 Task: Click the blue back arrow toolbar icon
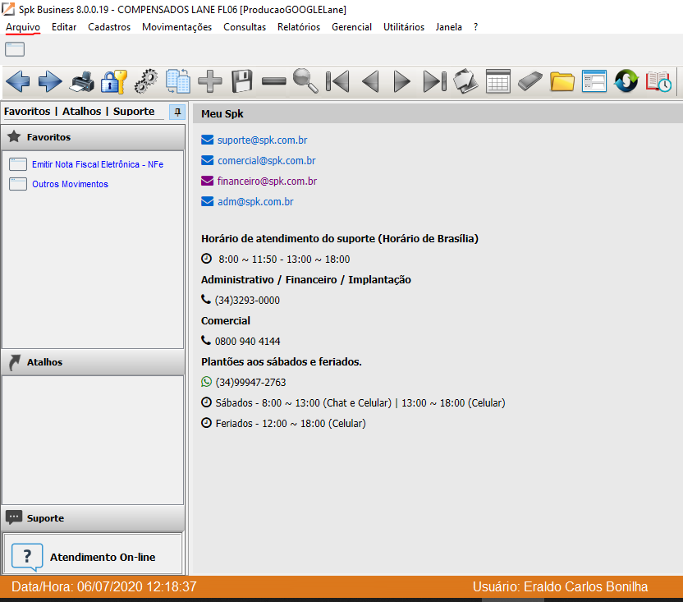point(18,81)
